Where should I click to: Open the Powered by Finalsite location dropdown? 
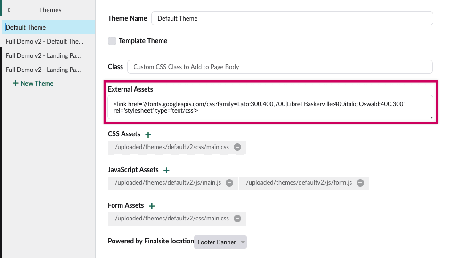click(x=220, y=242)
